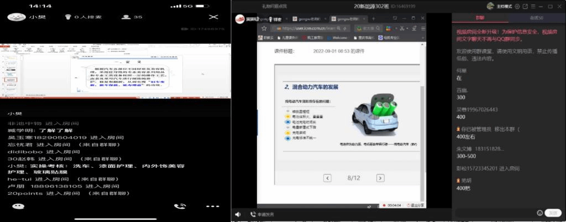Viewport: 566px width, 222px height.
Task: Click the host profile avatar beside 主持模式
Action: click(x=490, y=6)
